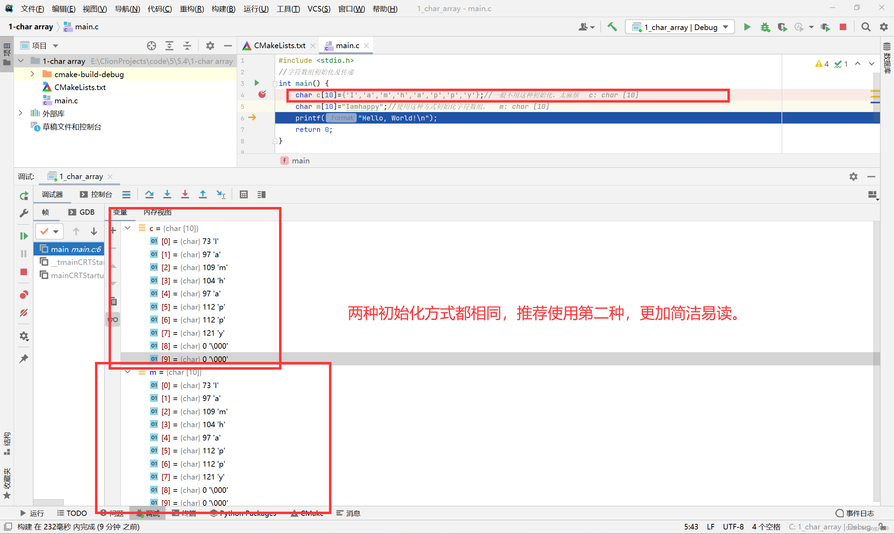Open IDE settings gear in top toolbar
The height and width of the screenshot is (534, 894).
pos(884,27)
